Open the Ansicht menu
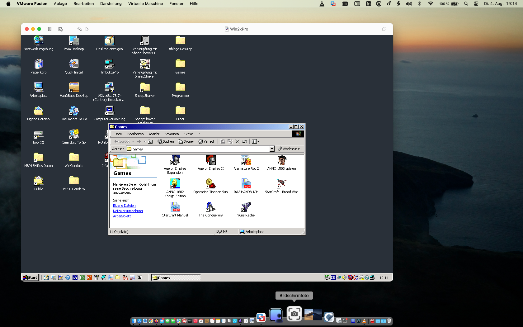523x327 pixels. coord(154,134)
